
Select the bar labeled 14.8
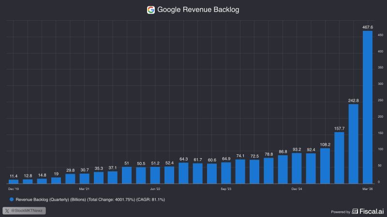(x=42, y=181)
